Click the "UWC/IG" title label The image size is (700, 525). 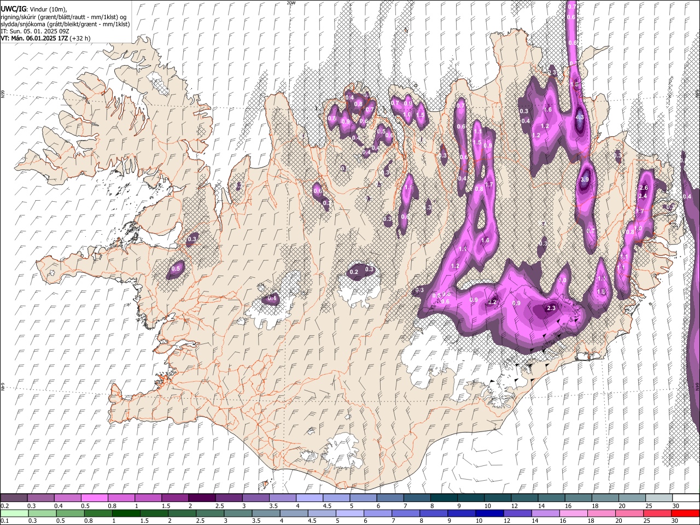click(x=13, y=9)
